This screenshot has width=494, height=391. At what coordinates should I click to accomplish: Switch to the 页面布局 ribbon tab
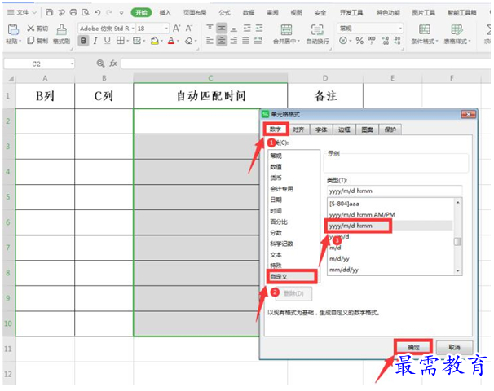click(195, 12)
